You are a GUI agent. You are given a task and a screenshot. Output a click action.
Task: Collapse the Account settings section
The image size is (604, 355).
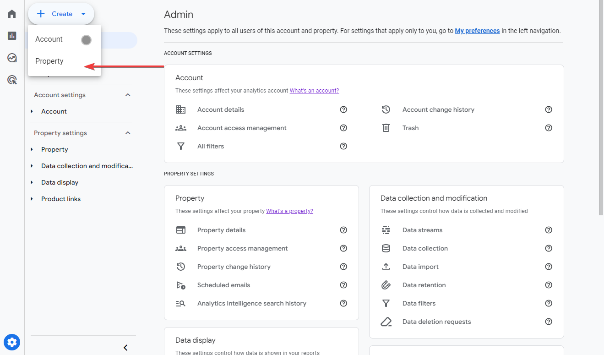click(128, 95)
